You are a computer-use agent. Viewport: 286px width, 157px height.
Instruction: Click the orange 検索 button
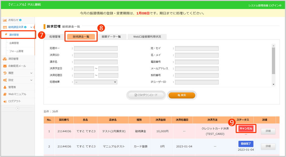click(x=182, y=95)
